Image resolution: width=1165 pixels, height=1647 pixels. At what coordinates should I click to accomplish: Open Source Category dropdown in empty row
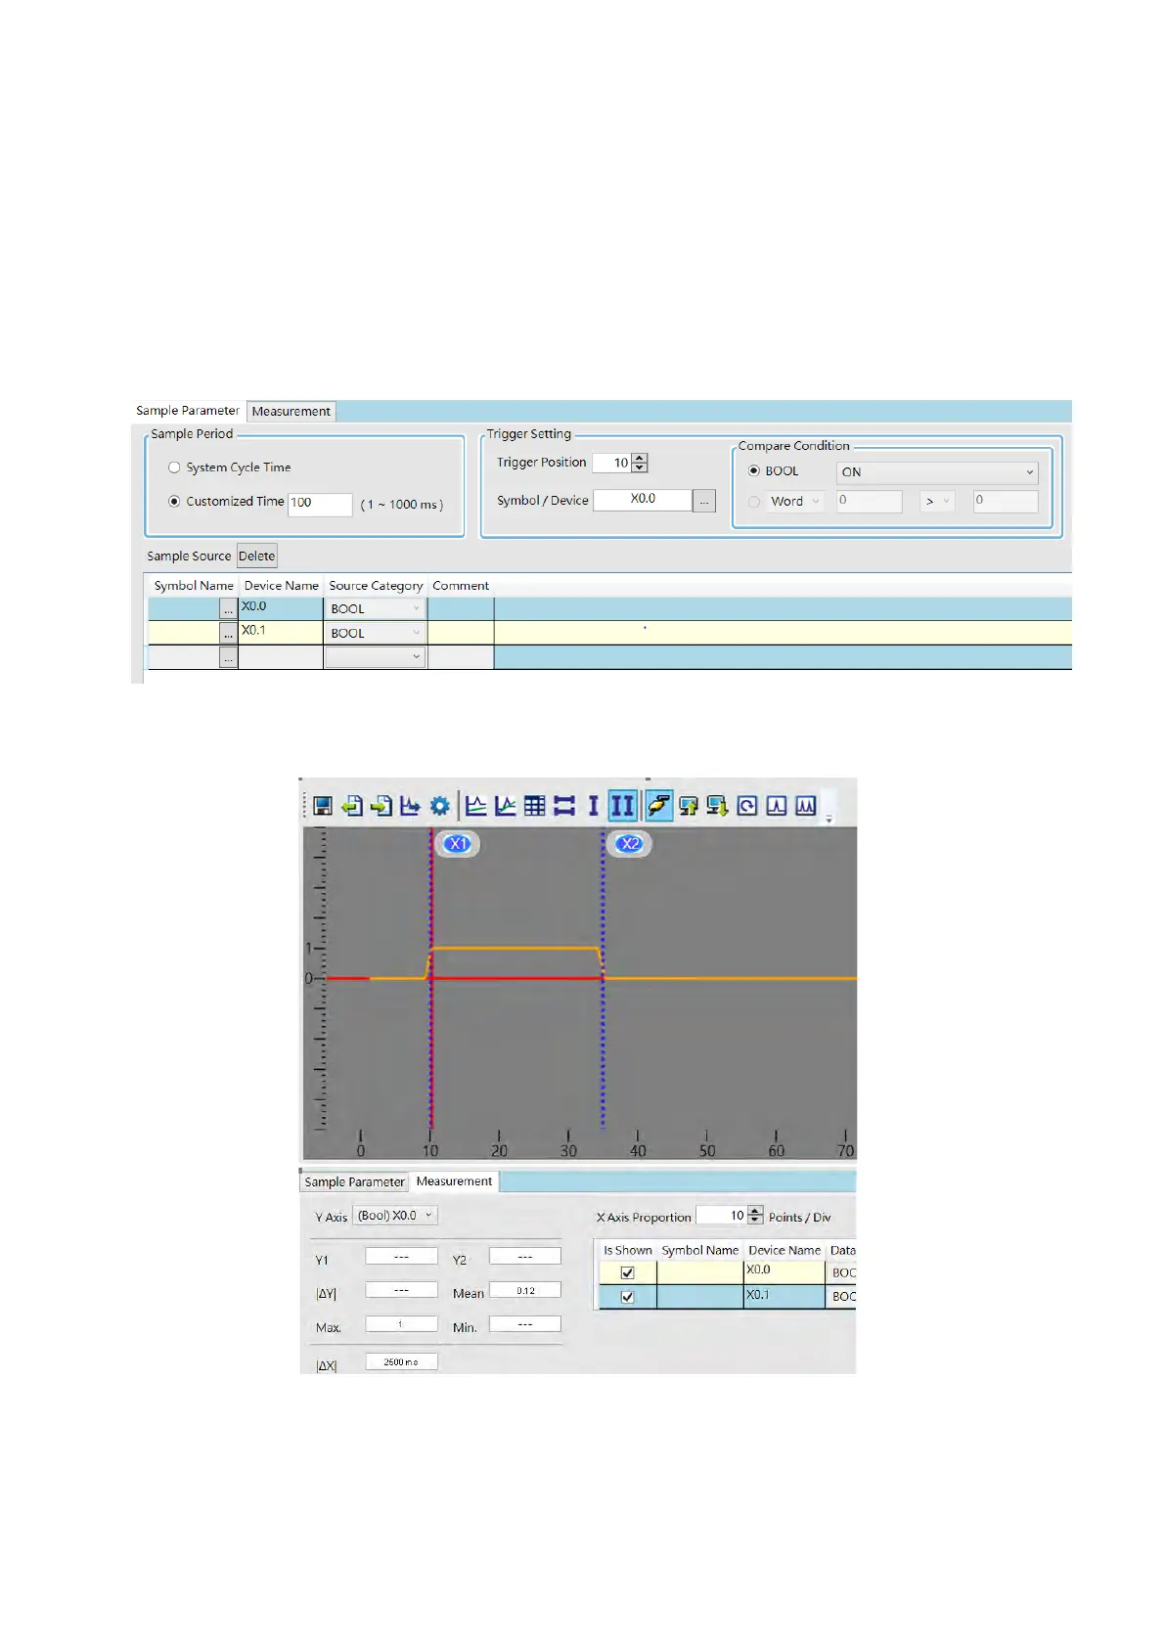[375, 657]
